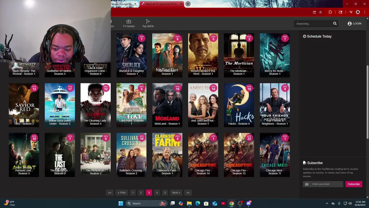The width and height of the screenshot is (369, 208).
Task: Show hidden system tray icons chevron
Action: 327,203
